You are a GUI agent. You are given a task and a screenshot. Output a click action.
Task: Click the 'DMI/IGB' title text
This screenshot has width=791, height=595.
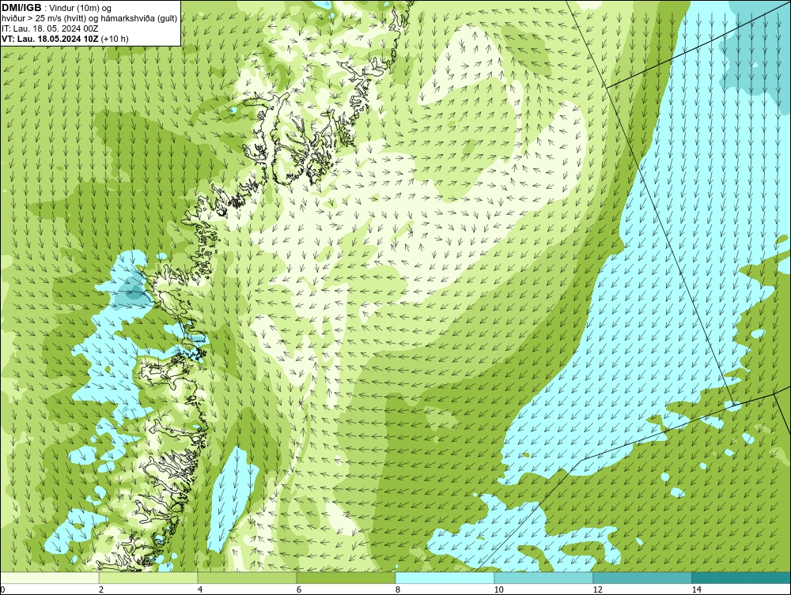[21, 8]
